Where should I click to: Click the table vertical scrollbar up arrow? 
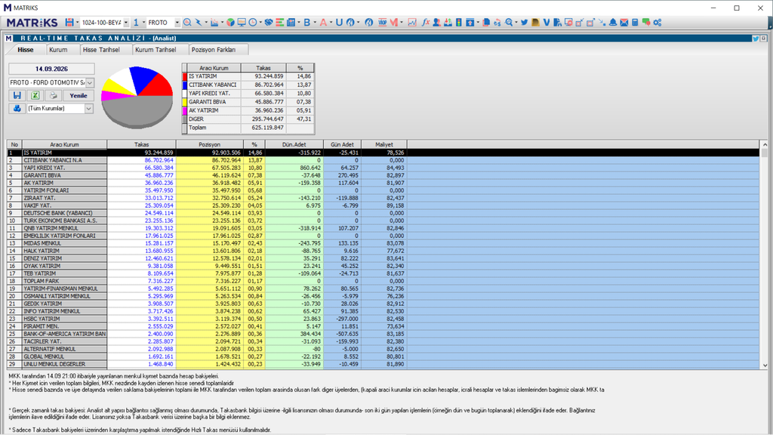(765, 144)
